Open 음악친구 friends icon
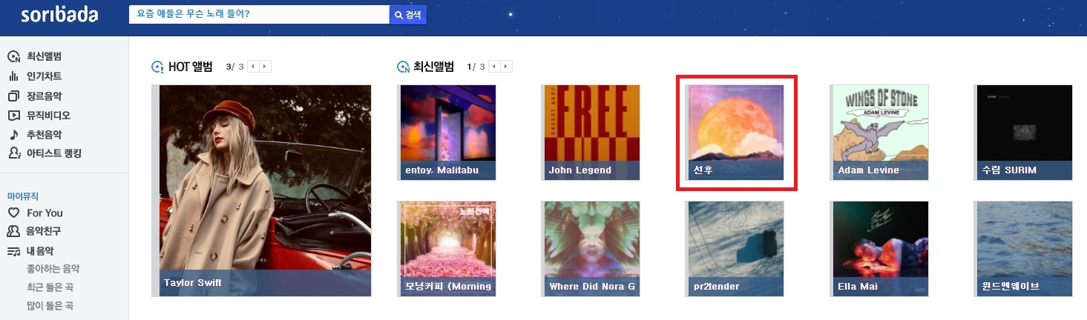 tap(13, 231)
